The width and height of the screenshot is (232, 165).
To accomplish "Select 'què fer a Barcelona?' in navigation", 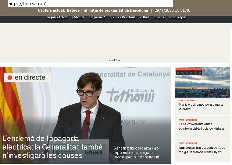I will coord(123,17).
